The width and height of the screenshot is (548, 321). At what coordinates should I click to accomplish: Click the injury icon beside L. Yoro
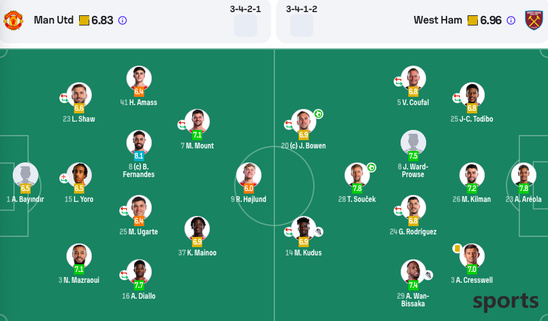tap(64, 178)
